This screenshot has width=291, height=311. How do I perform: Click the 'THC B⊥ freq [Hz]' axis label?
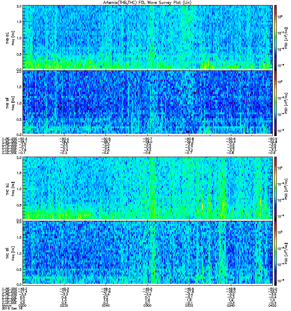point(10,189)
